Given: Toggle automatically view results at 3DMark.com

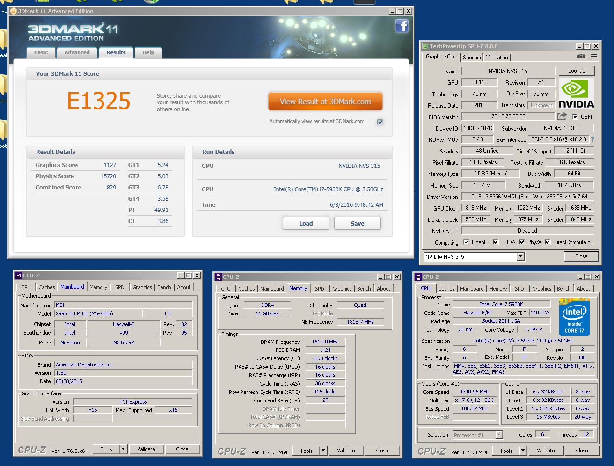Looking at the screenshot, I should tap(380, 122).
